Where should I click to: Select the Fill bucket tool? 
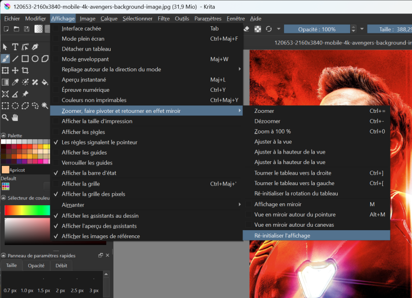point(45,82)
